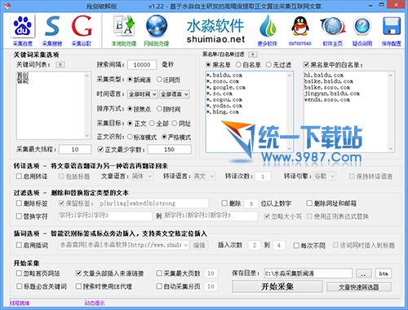Click the QQ penguin contact icon
This screenshot has height=310, width=408.
pos(300,26)
